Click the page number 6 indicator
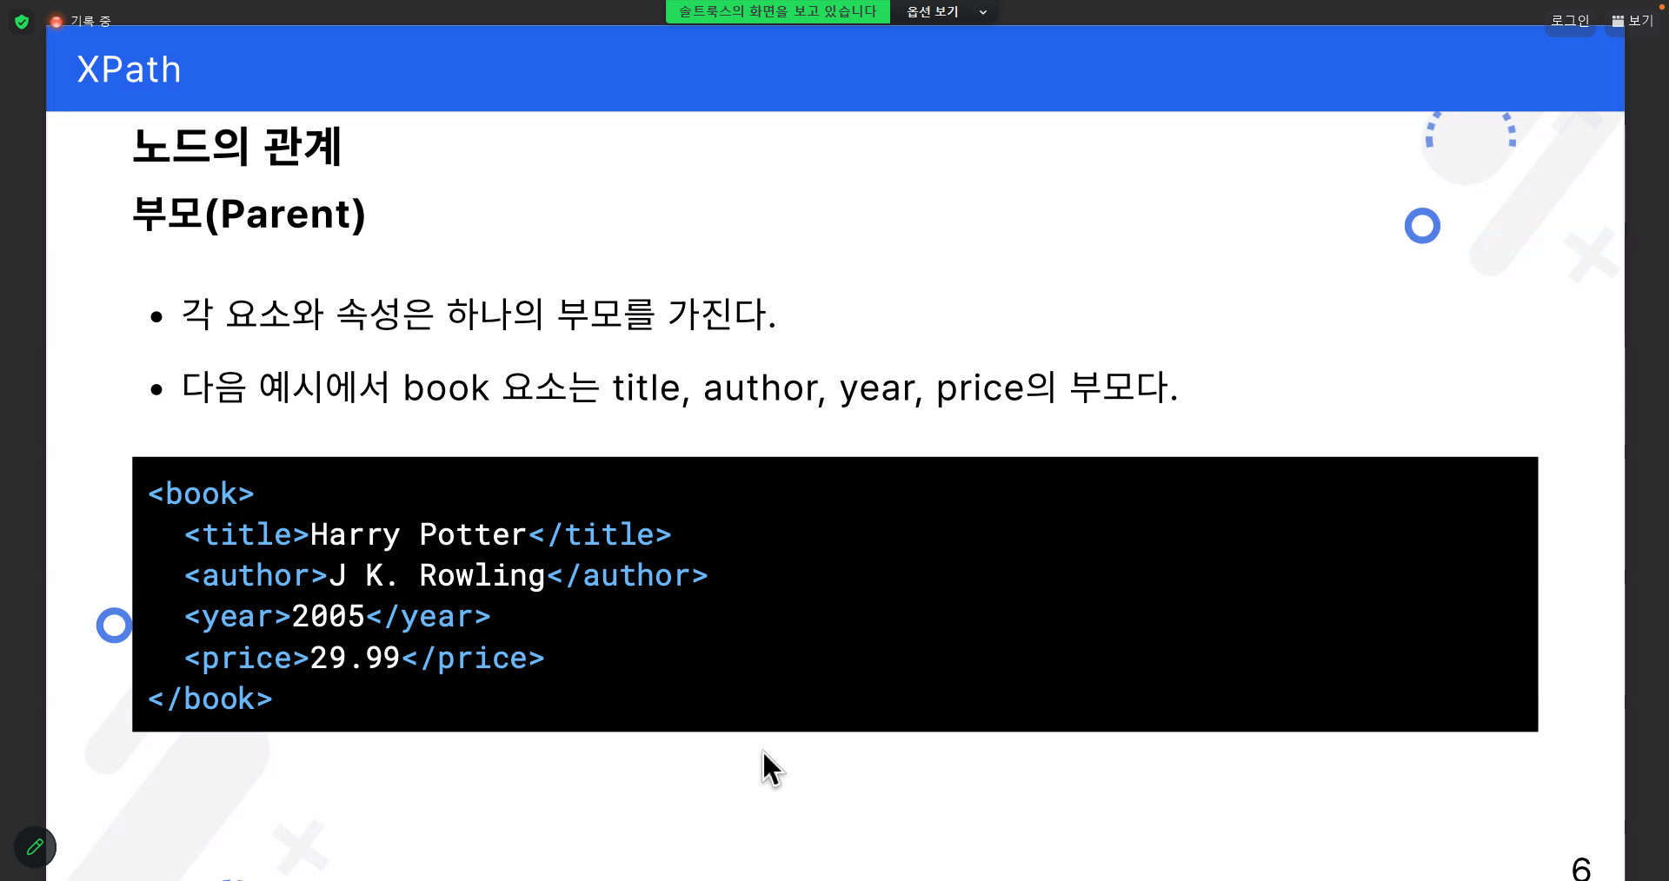The height and width of the screenshot is (881, 1669). (1580, 867)
